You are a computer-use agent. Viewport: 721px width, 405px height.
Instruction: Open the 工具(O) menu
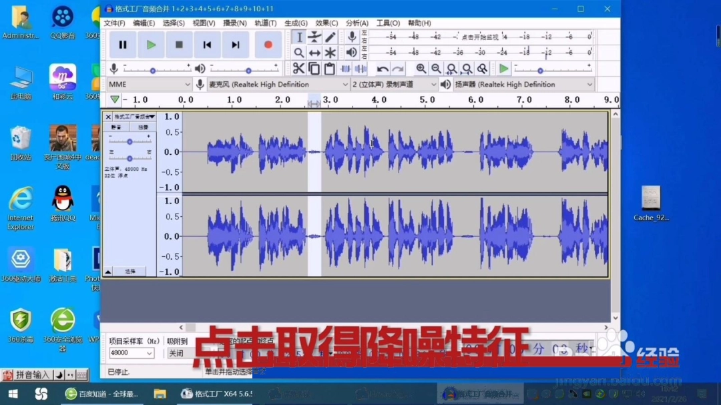388,23
